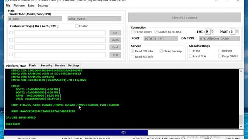The image size is (248, 139).
Task: Click the EMMC: SNN log line
Action: (x=49, y=80)
